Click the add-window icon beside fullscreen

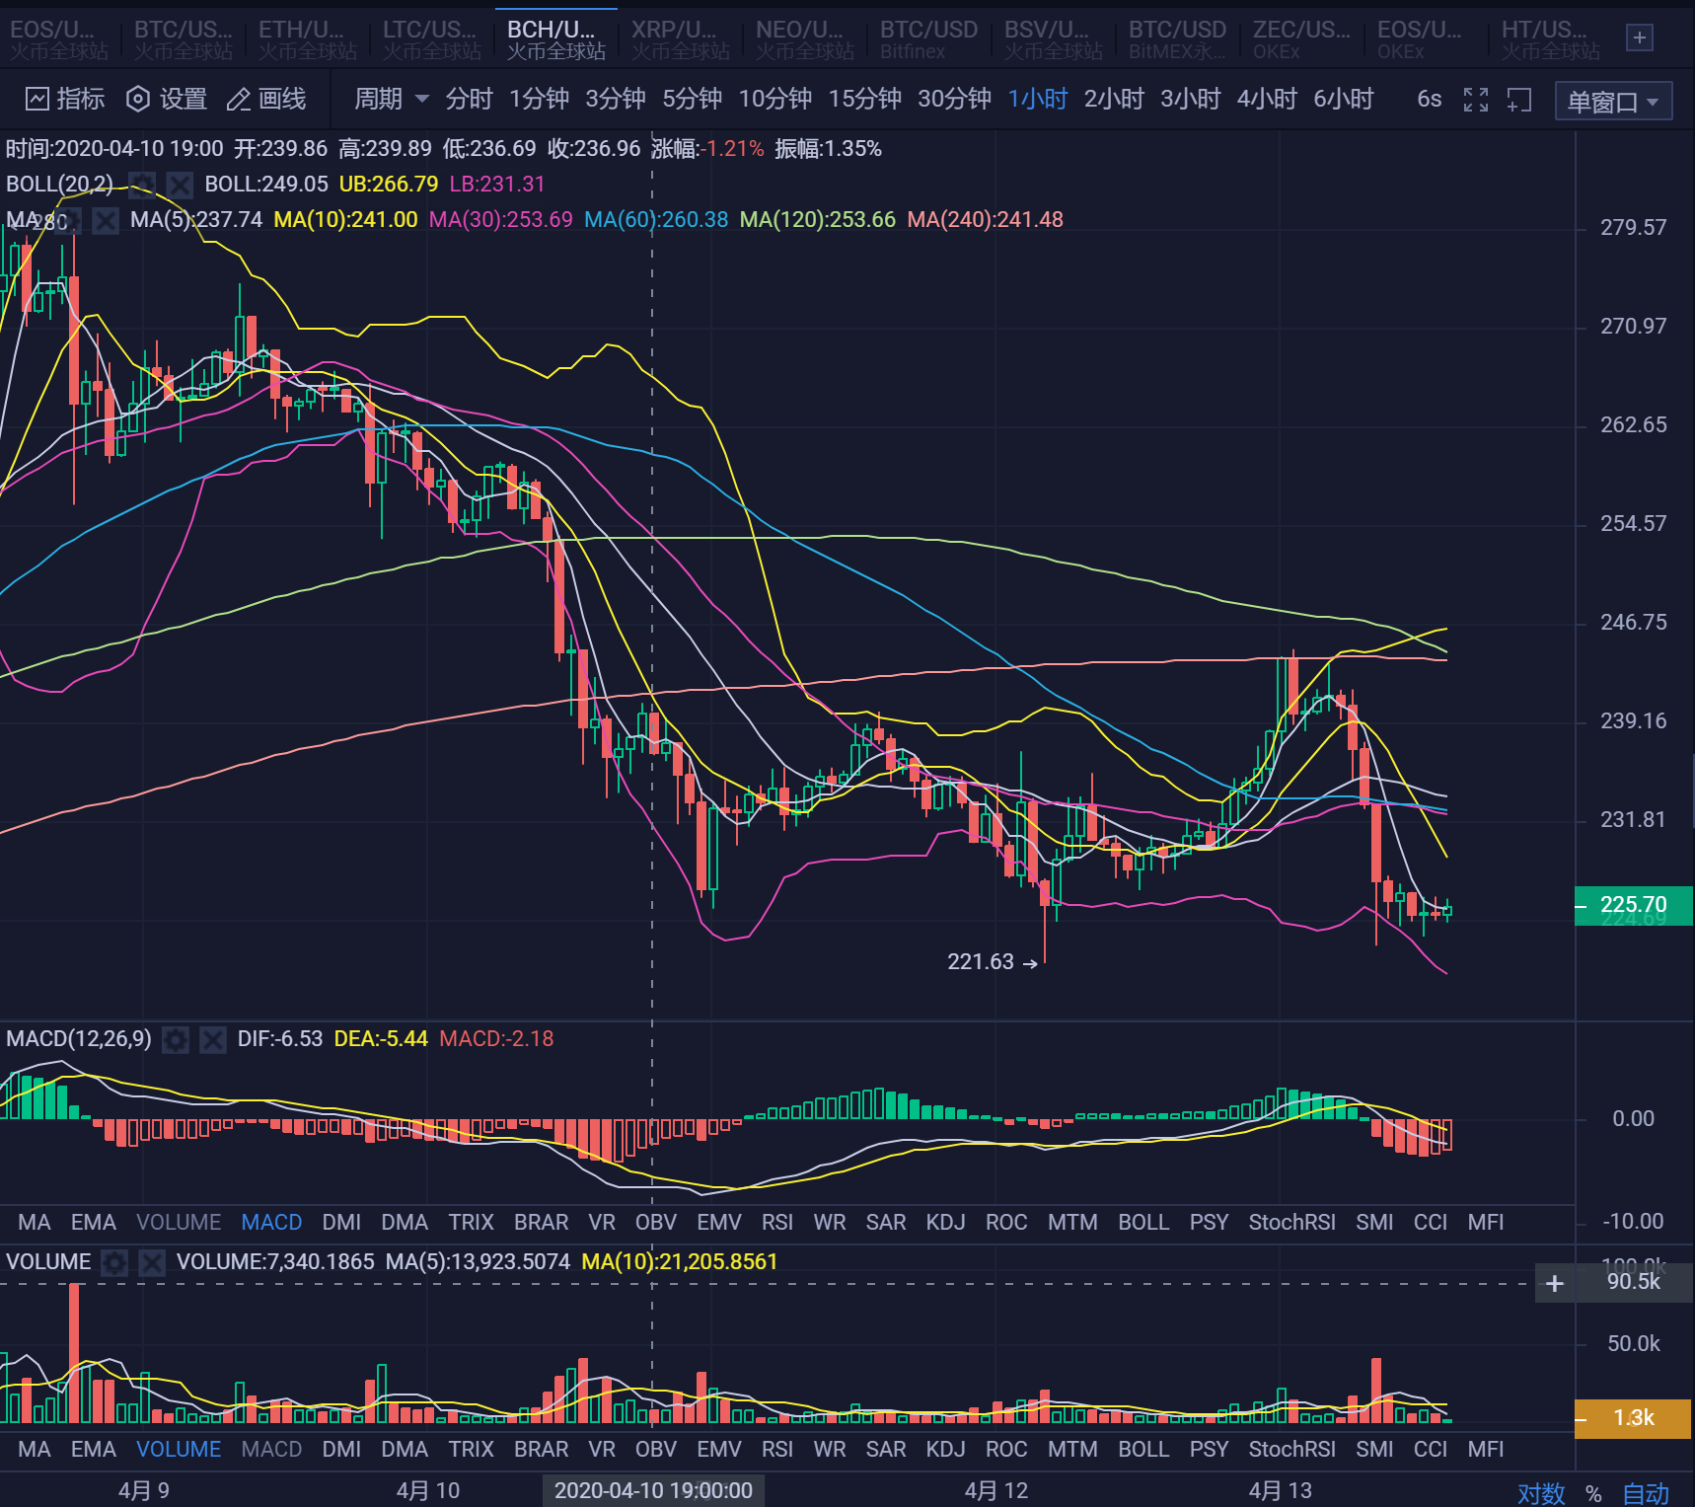coord(1518,99)
